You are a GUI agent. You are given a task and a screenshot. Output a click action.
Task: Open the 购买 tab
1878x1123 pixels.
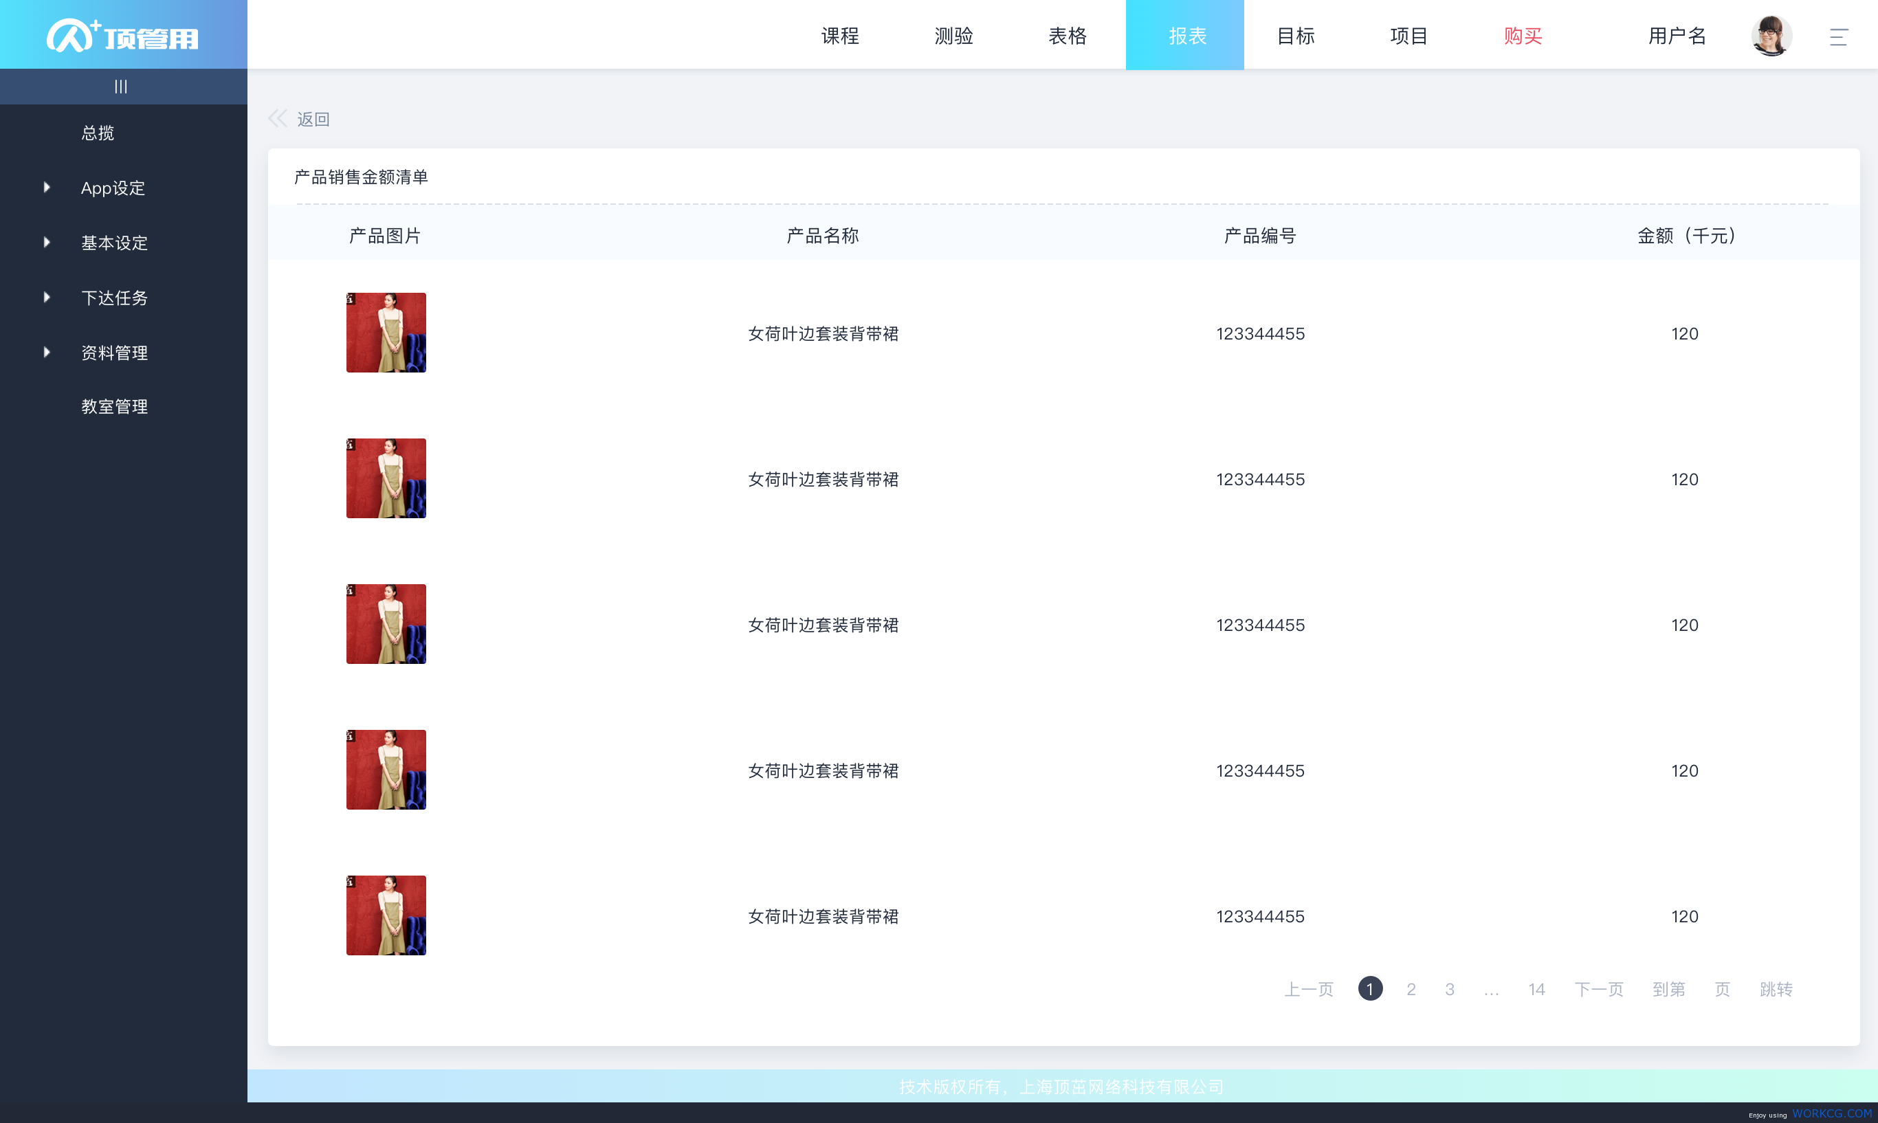pos(1523,36)
